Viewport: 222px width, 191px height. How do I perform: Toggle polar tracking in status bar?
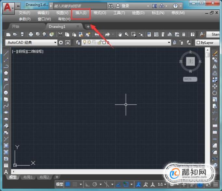(95, 184)
